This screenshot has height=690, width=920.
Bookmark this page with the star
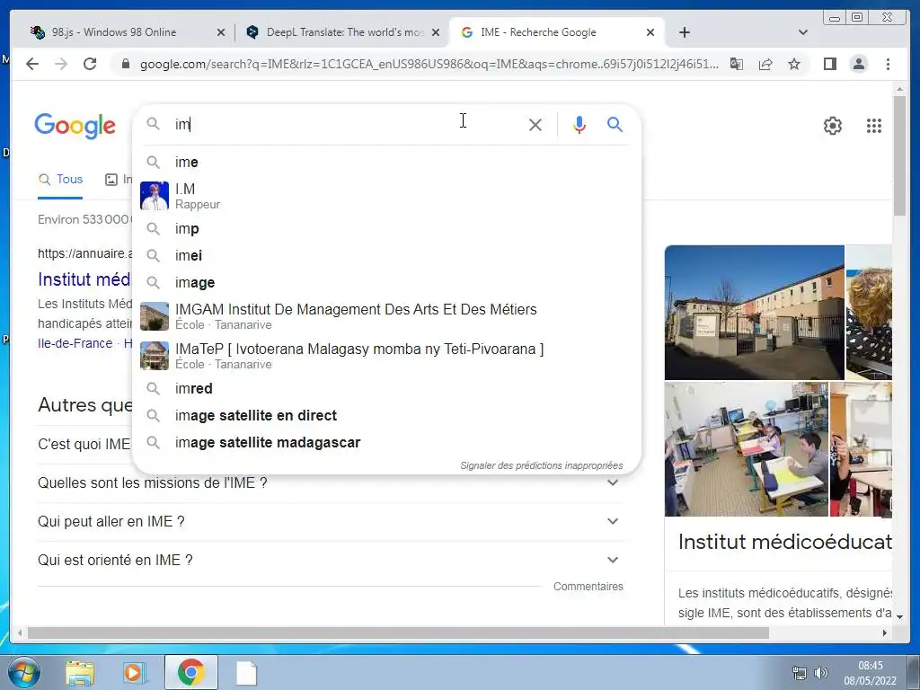tap(794, 64)
